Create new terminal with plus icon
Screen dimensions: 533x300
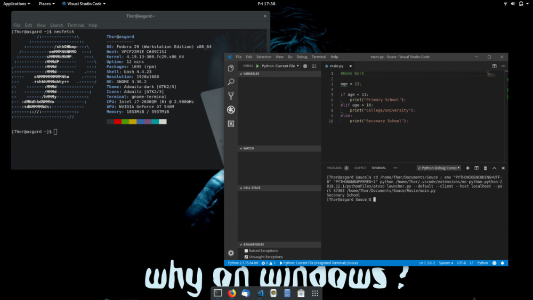(x=467, y=168)
